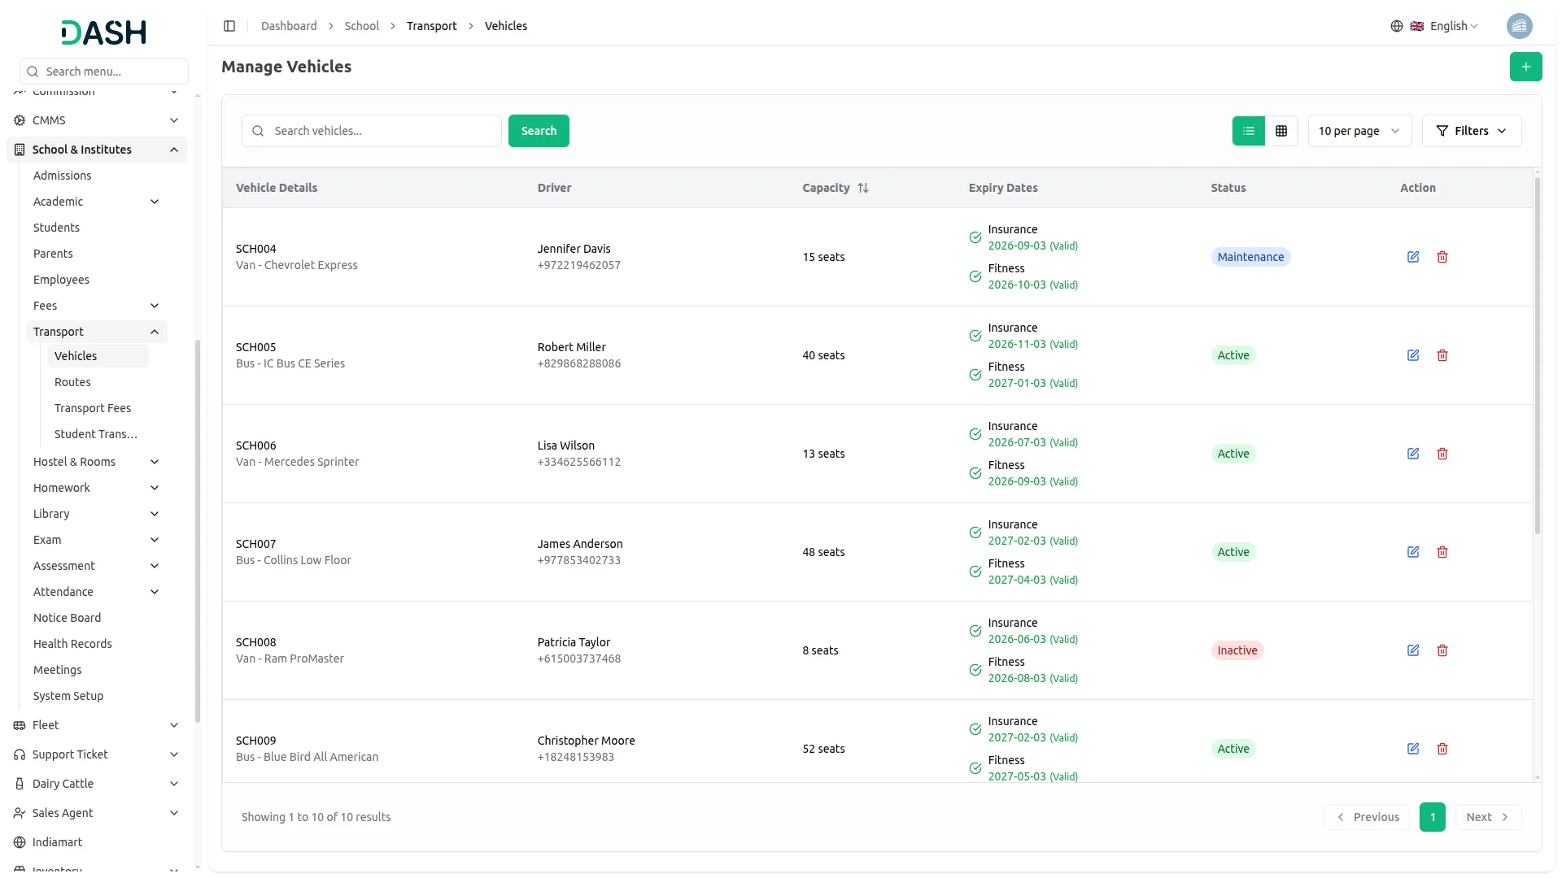Click the green add vehicle plus button

(1525, 67)
